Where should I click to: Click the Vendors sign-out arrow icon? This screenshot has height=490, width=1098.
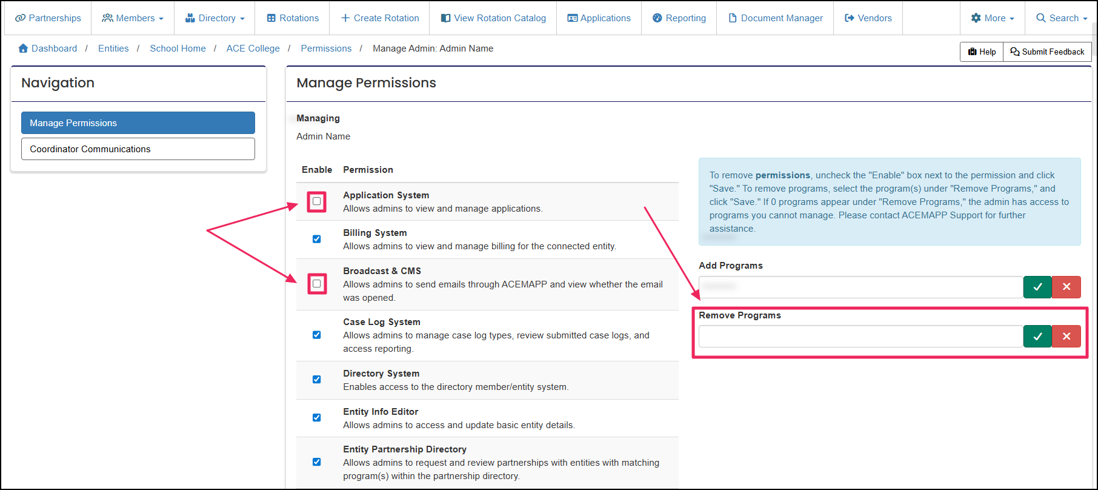850,18
